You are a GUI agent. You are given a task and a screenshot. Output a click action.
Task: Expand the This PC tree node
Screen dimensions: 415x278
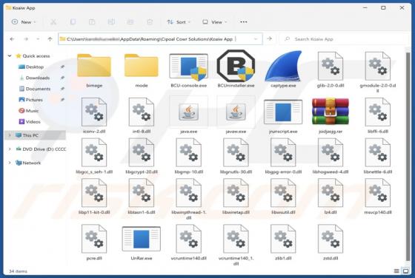click(10, 135)
